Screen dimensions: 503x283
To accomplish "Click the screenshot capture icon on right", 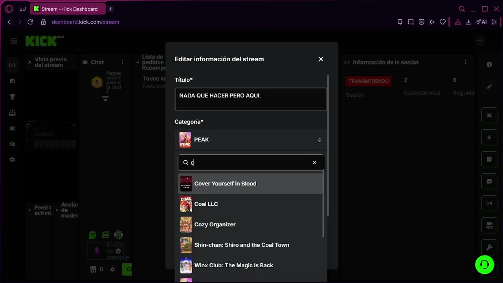I will [489, 115].
